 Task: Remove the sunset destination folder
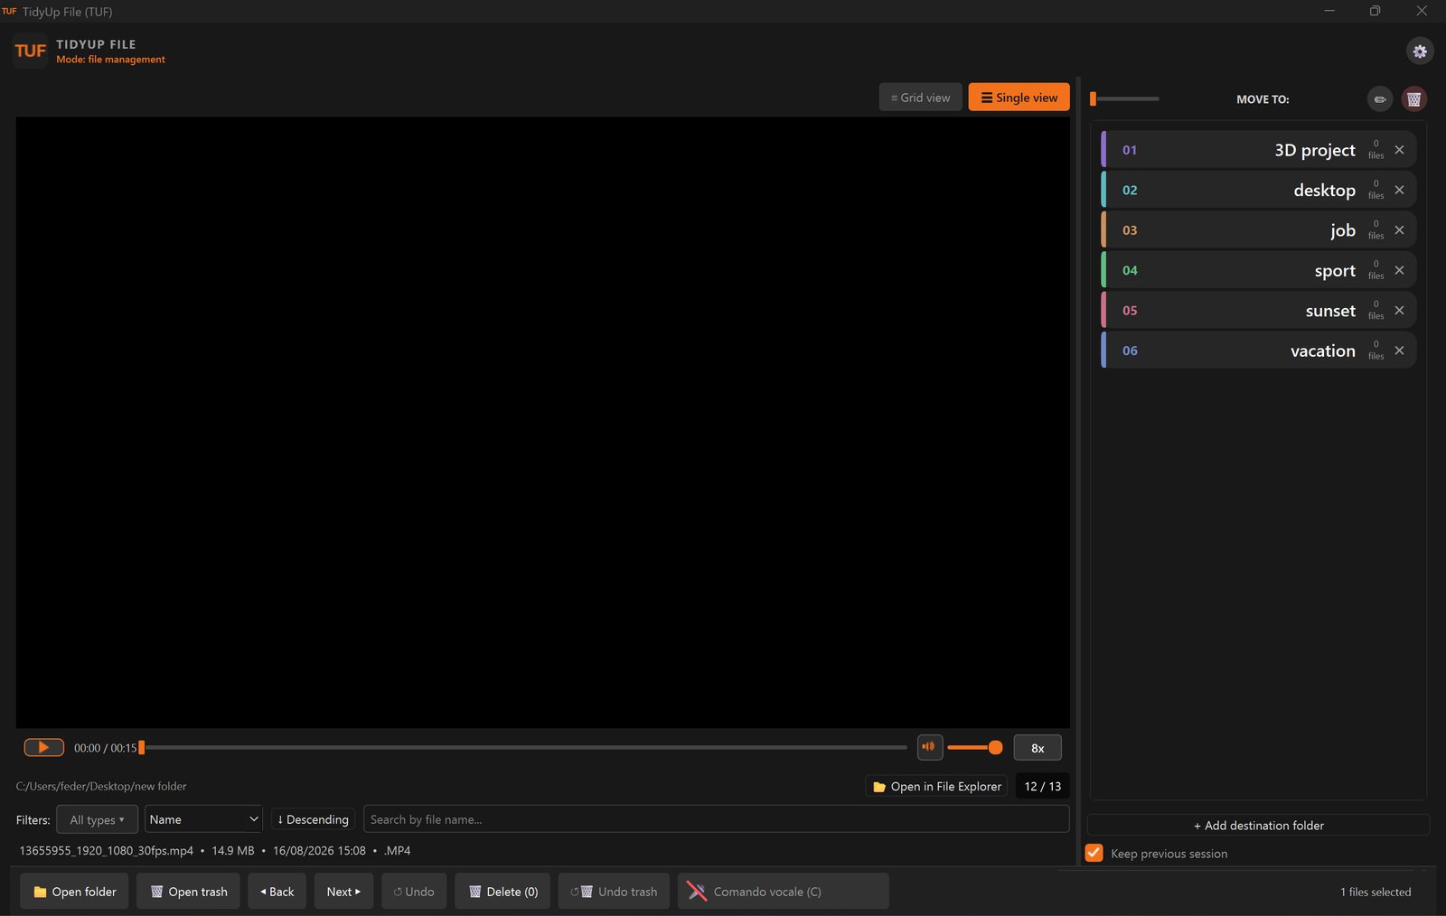[x=1399, y=311]
